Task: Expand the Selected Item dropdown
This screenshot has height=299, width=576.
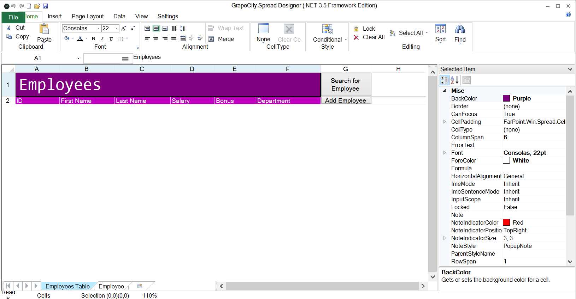Action: click(570, 69)
